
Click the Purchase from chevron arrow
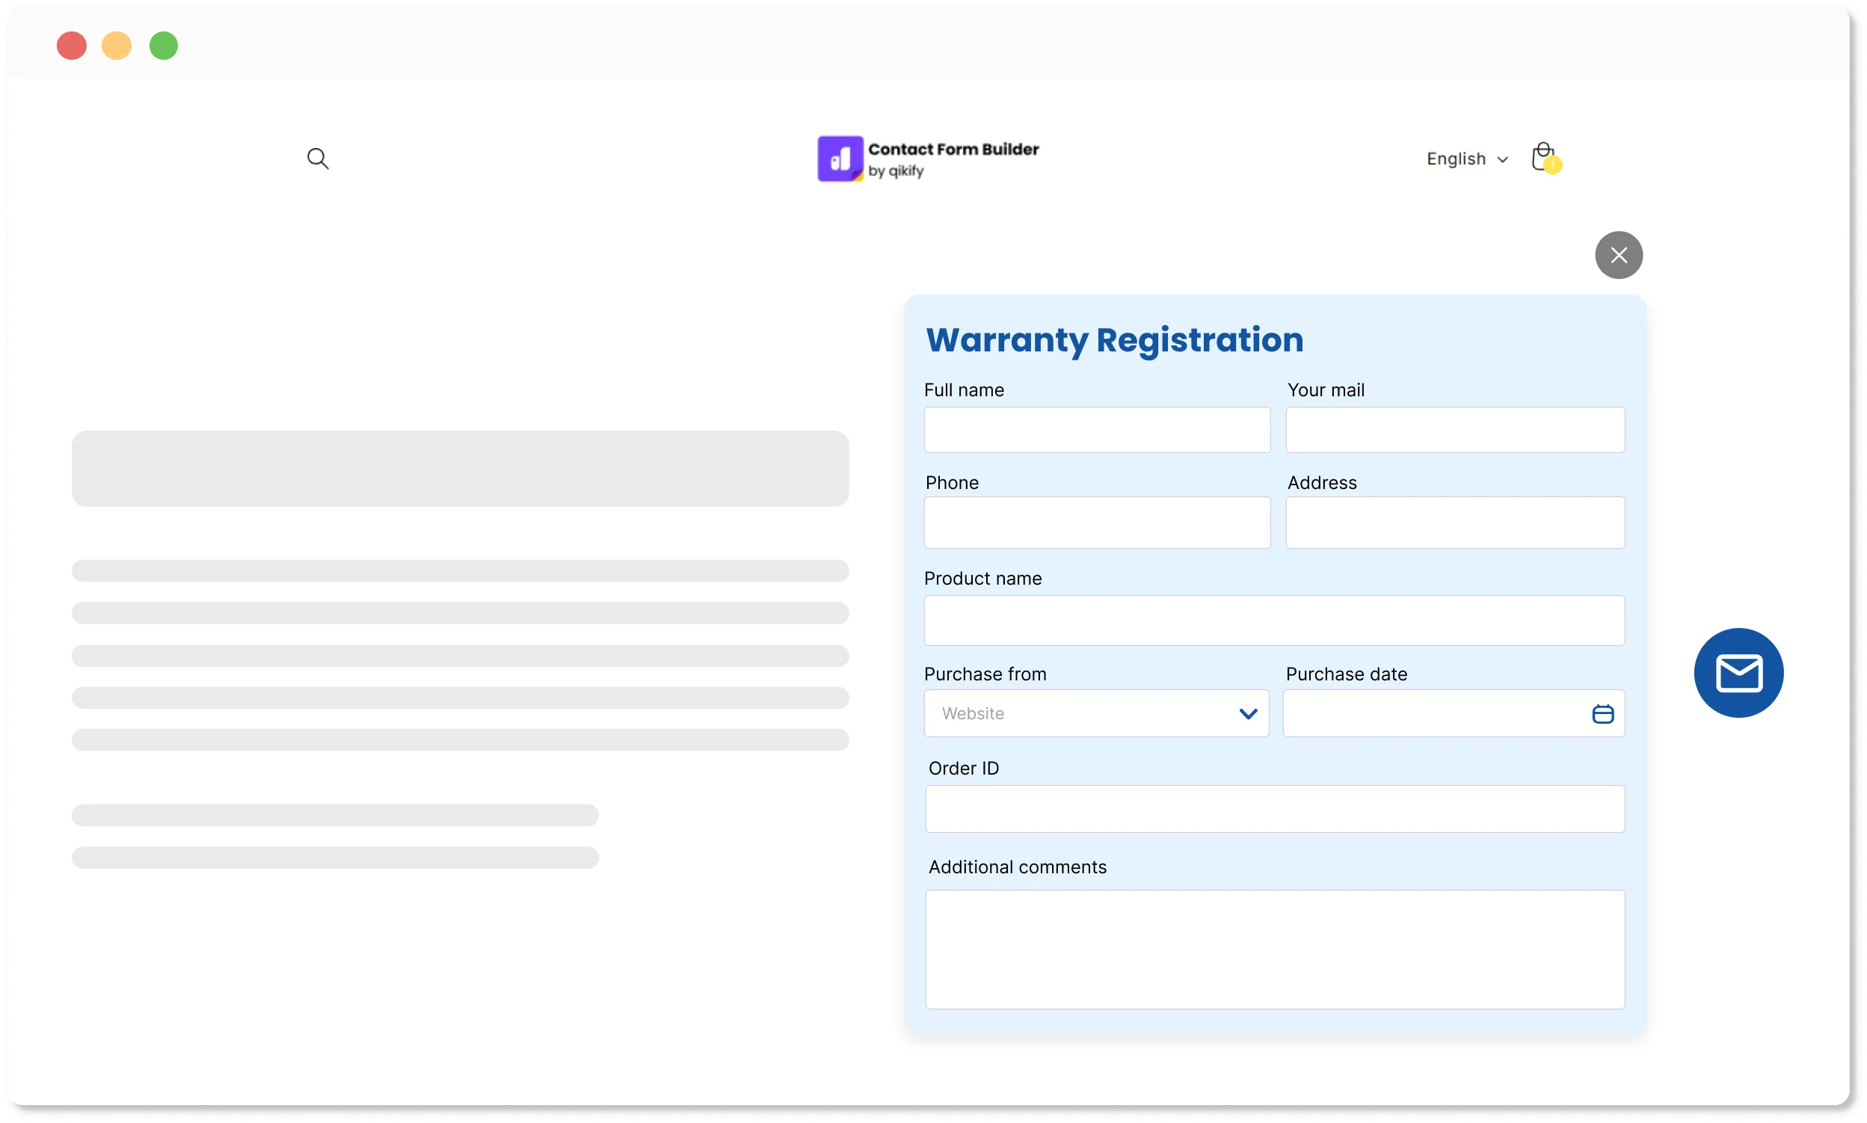(1248, 713)
